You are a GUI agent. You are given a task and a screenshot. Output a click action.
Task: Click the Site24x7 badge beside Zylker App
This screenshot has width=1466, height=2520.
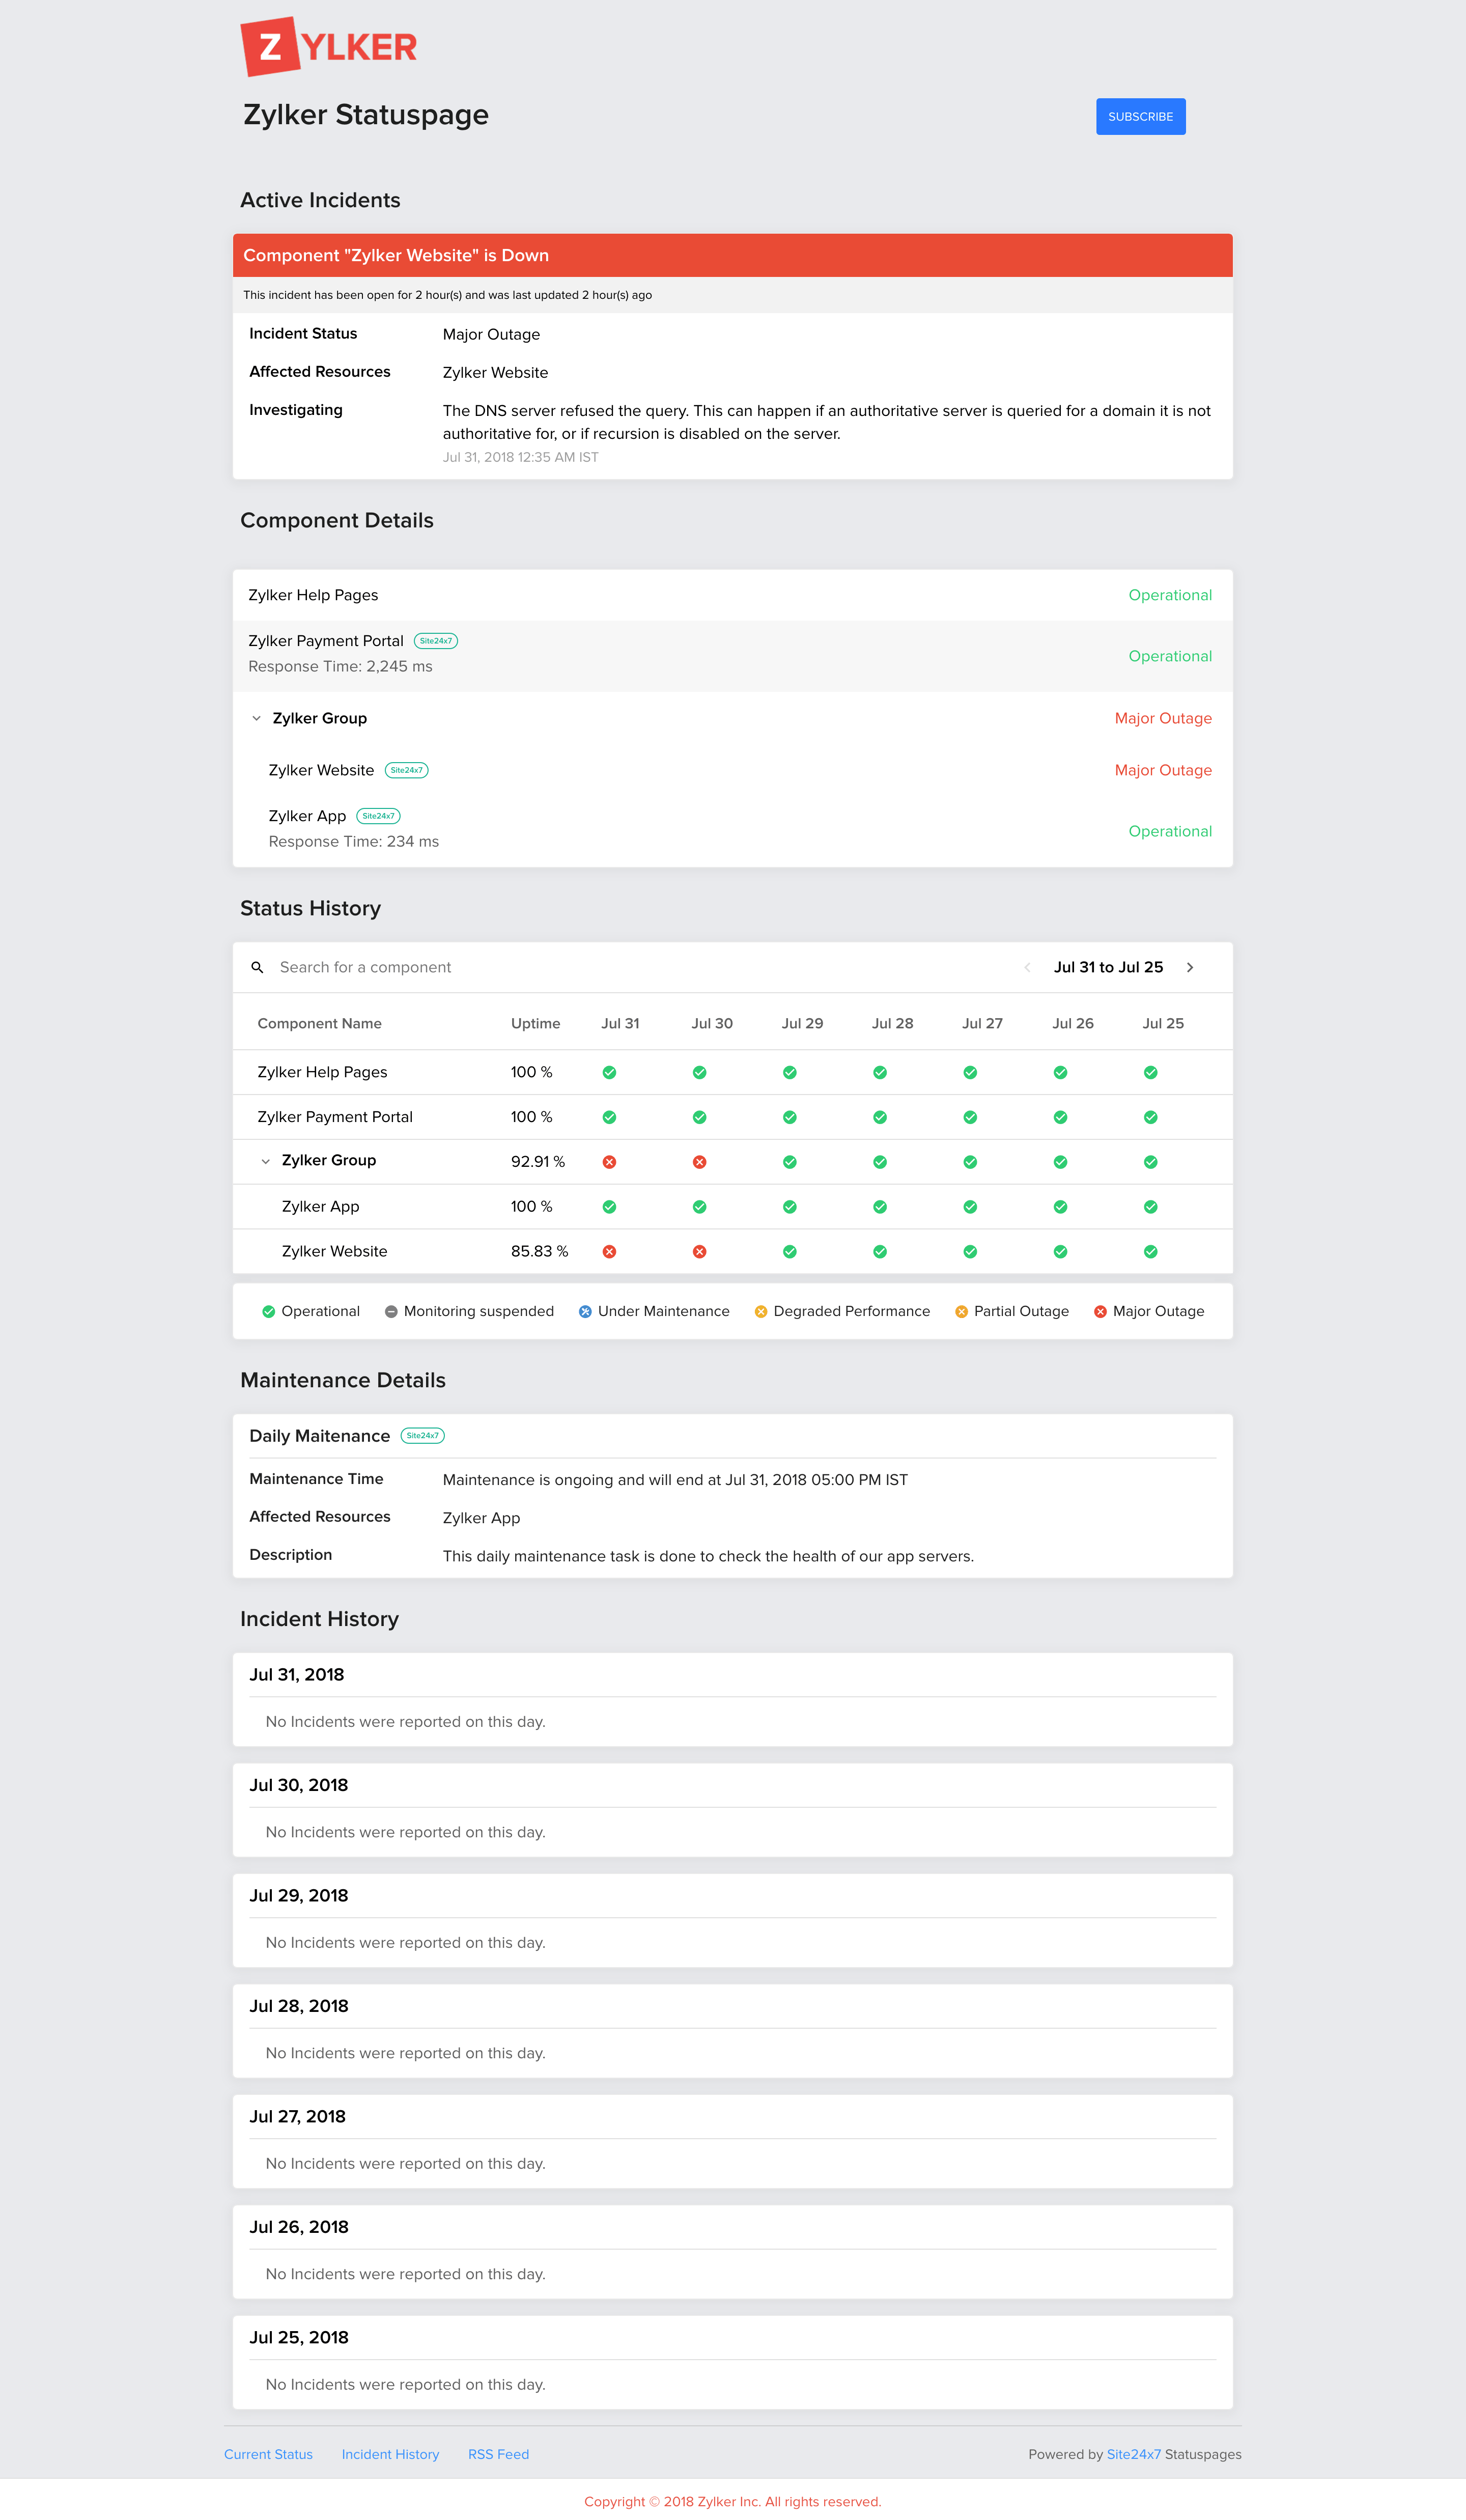378,816
